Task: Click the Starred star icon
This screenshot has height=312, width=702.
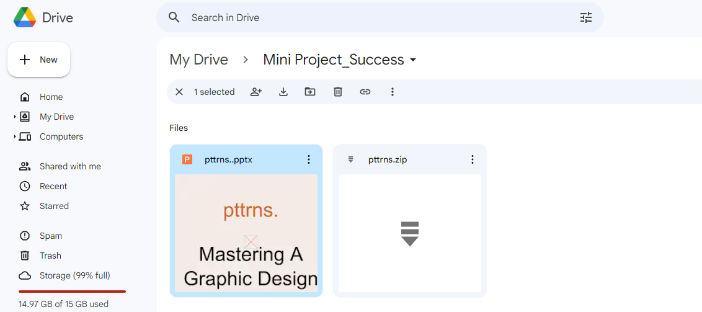Action: point(25,206)
